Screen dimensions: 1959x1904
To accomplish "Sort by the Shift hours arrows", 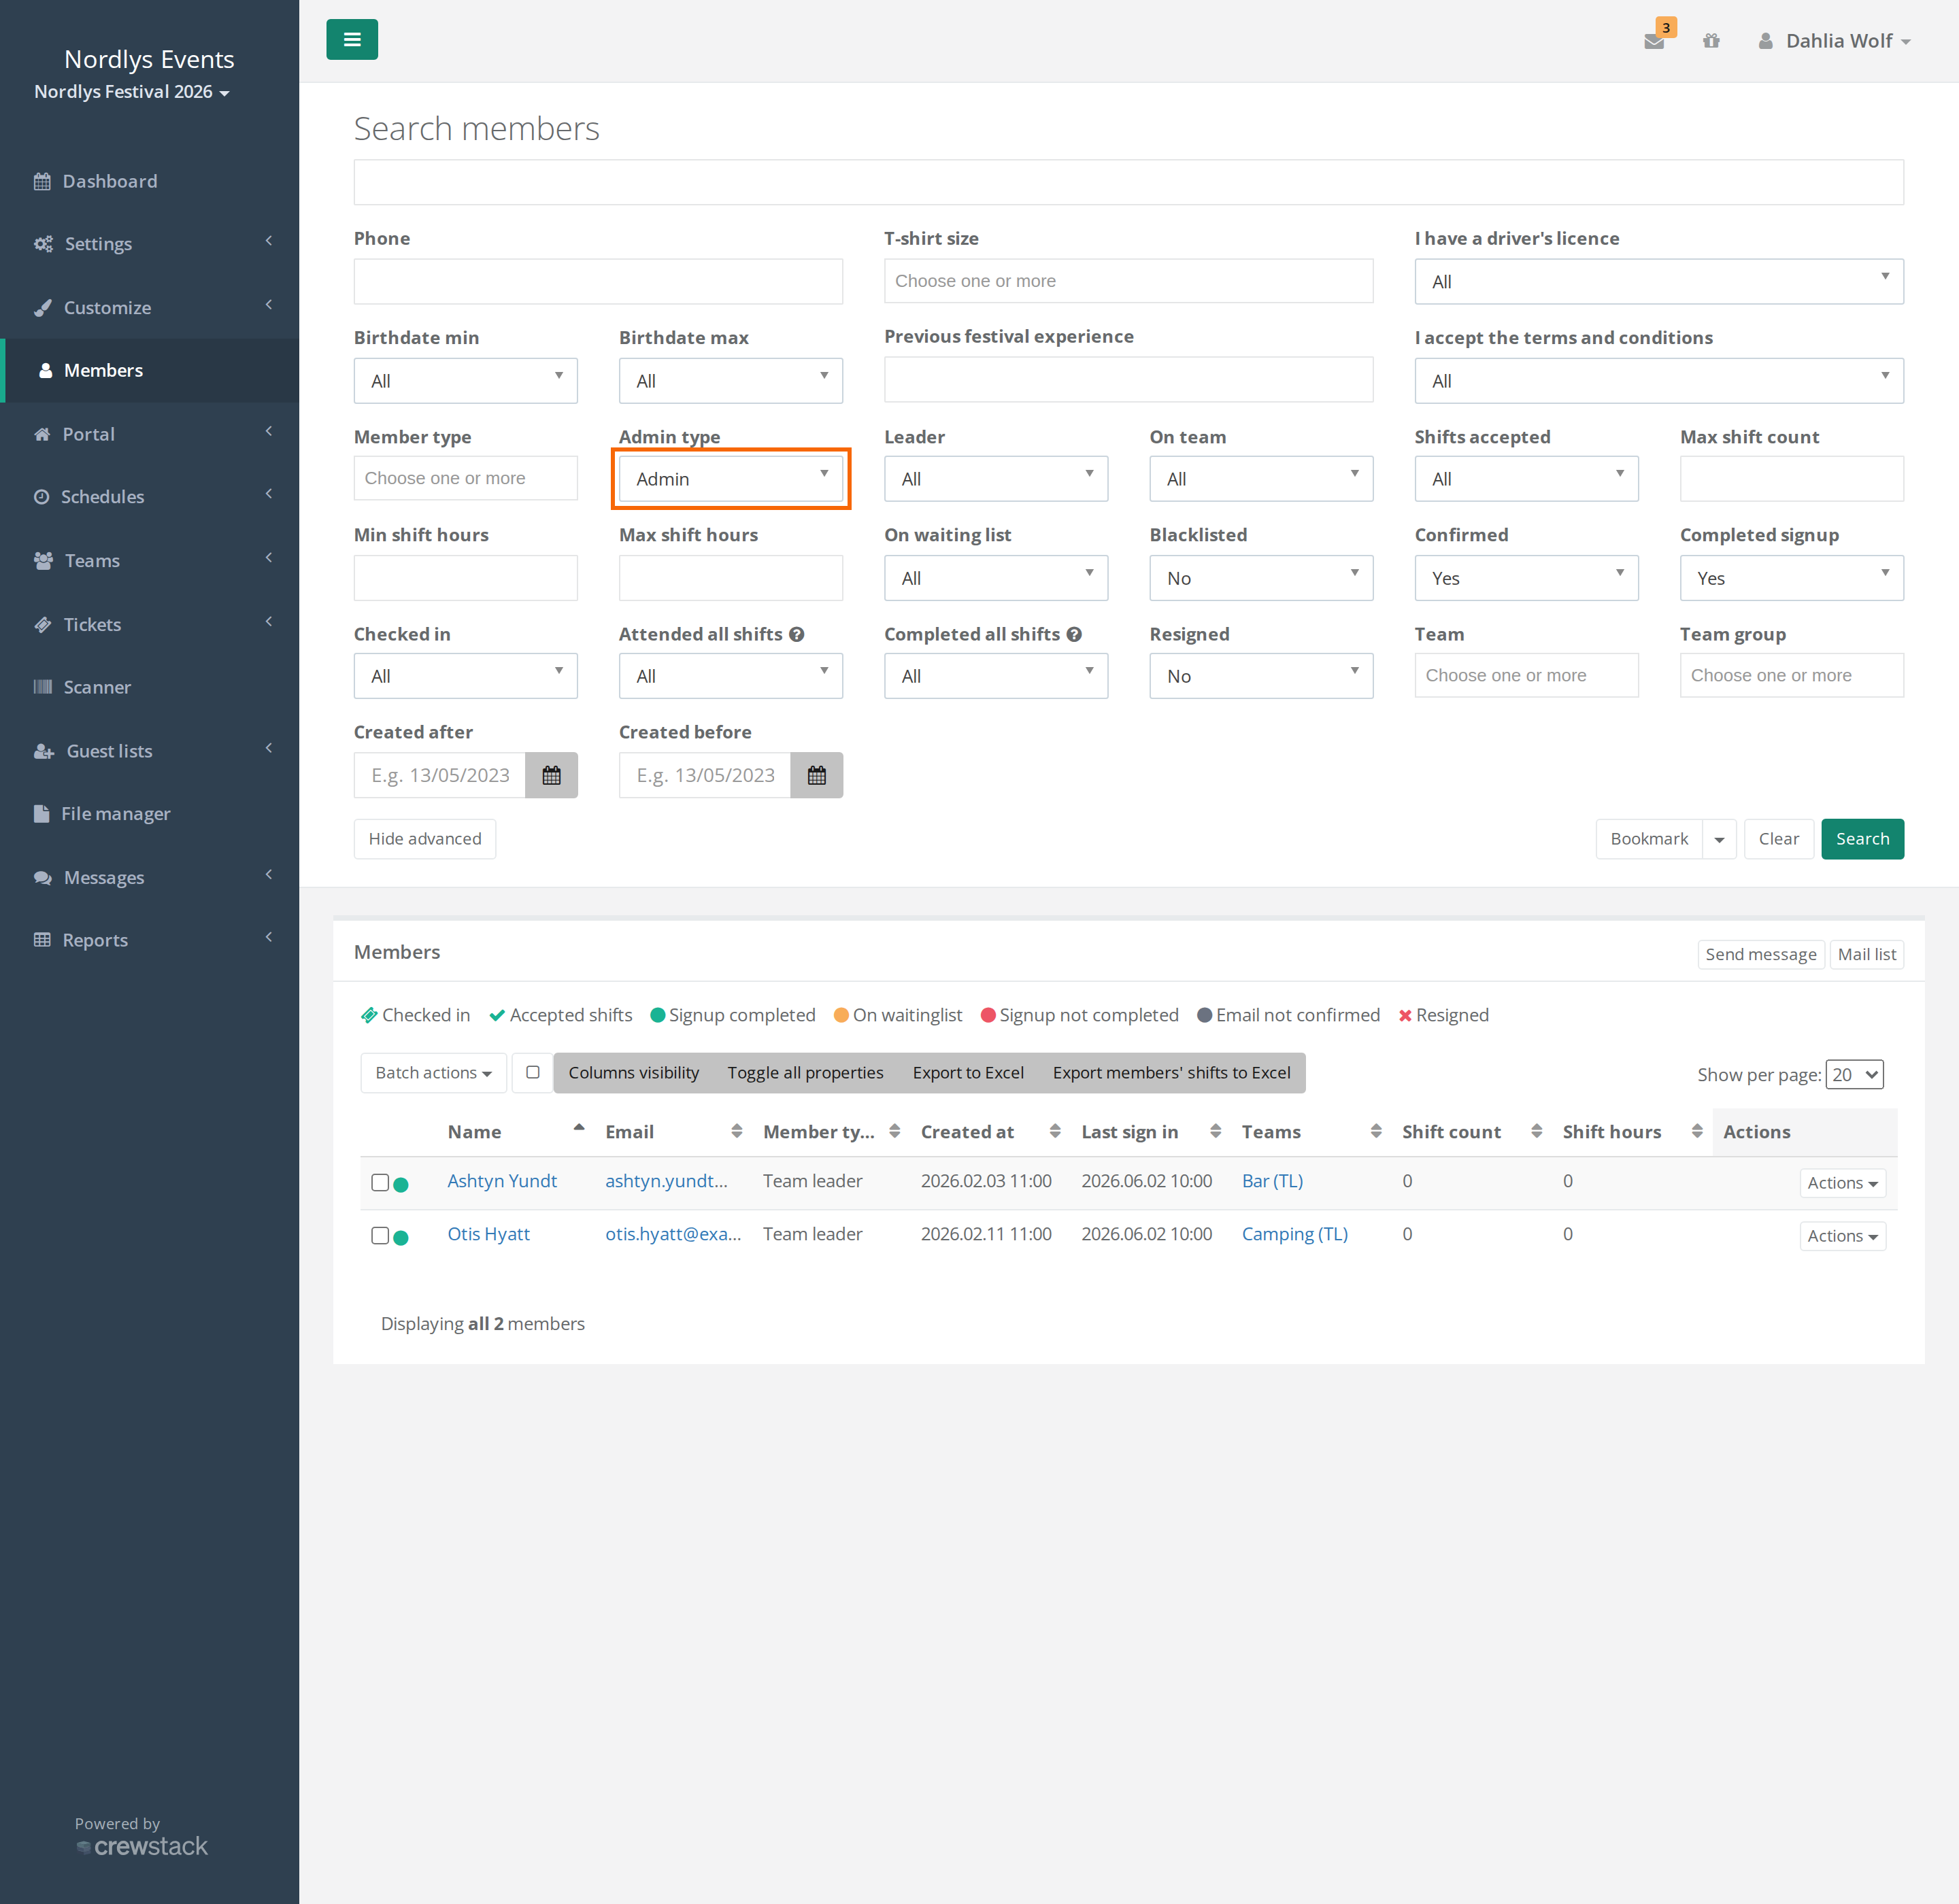I will click(1697, 1131).
